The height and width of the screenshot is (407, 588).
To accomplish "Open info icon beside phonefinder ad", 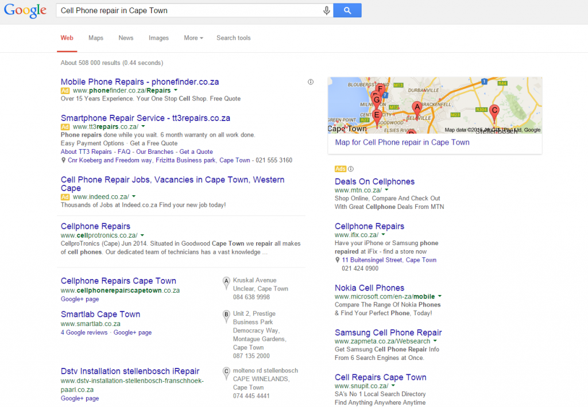I will click(x=311, y=82).
